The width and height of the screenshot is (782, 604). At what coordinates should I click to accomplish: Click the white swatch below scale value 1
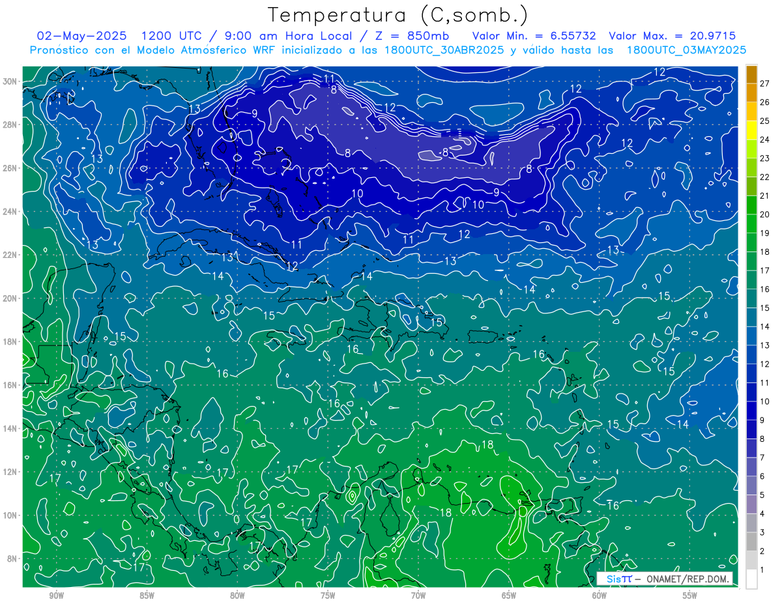coord(751,579)
